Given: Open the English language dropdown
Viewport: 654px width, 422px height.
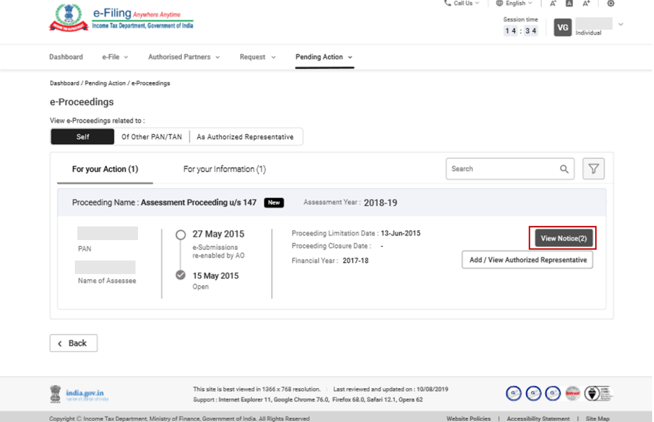Looking at the screenshot, I should [514, 4].
